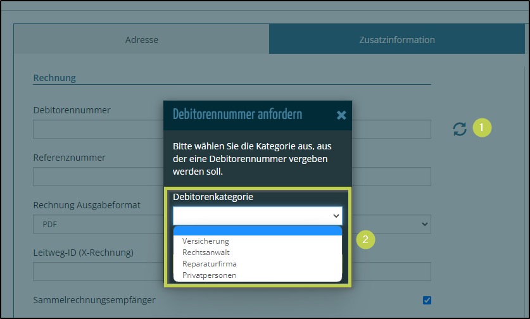Expand the Rechnung Ausgabeformat dropdown showing PDF

95,224
